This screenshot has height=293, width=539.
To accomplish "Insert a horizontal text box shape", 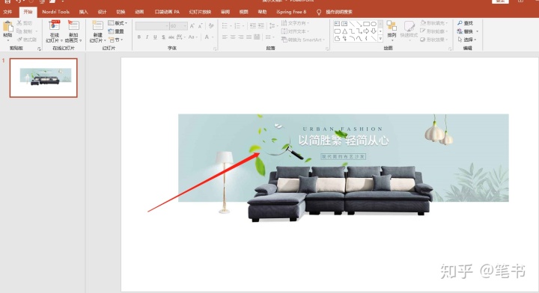I will pyautogui.click(x=337, y=24).
